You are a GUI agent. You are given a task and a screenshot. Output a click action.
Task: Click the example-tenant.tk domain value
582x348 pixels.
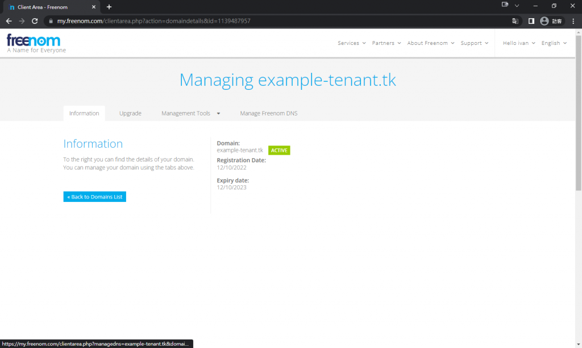tap(240, 151)
